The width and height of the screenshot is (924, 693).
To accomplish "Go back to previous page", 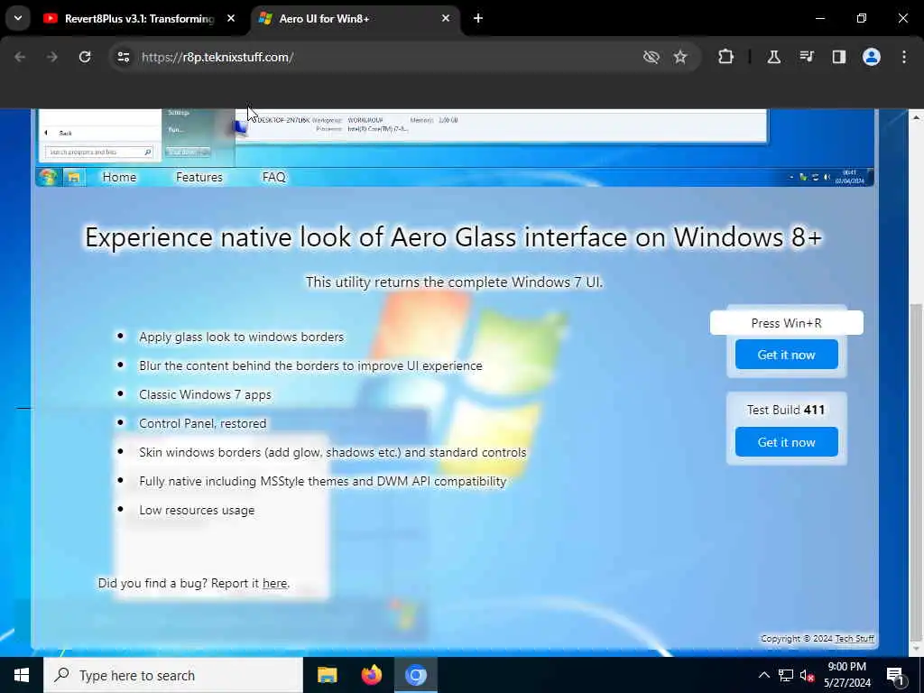I will tap(20, 57).
